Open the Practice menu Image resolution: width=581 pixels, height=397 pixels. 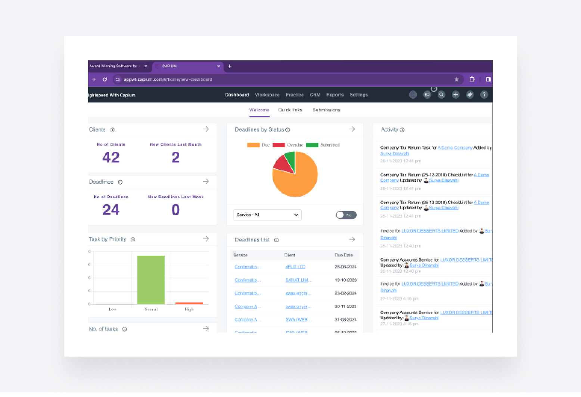pyautogui.click(x=295, y=95)
